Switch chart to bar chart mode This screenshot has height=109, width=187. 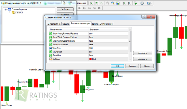point(92,3)
